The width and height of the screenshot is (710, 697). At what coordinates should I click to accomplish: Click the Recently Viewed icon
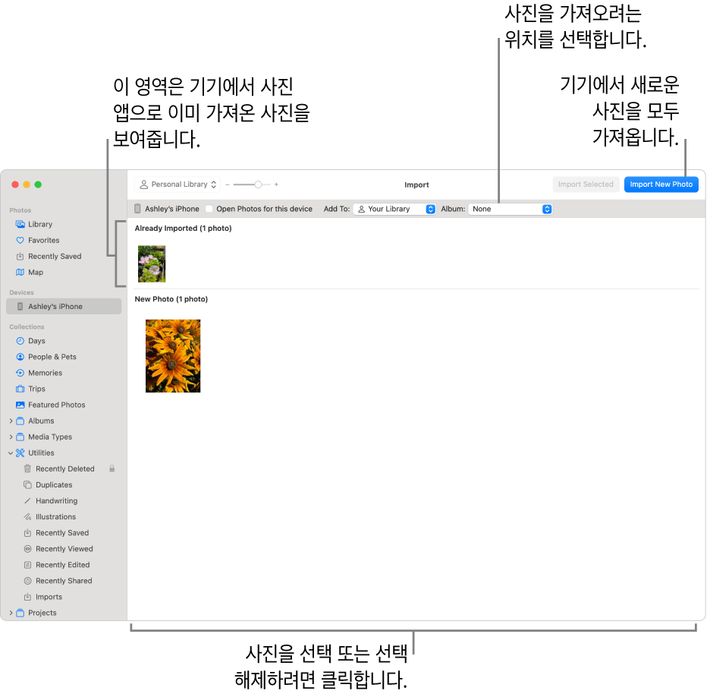click(27, 550)
